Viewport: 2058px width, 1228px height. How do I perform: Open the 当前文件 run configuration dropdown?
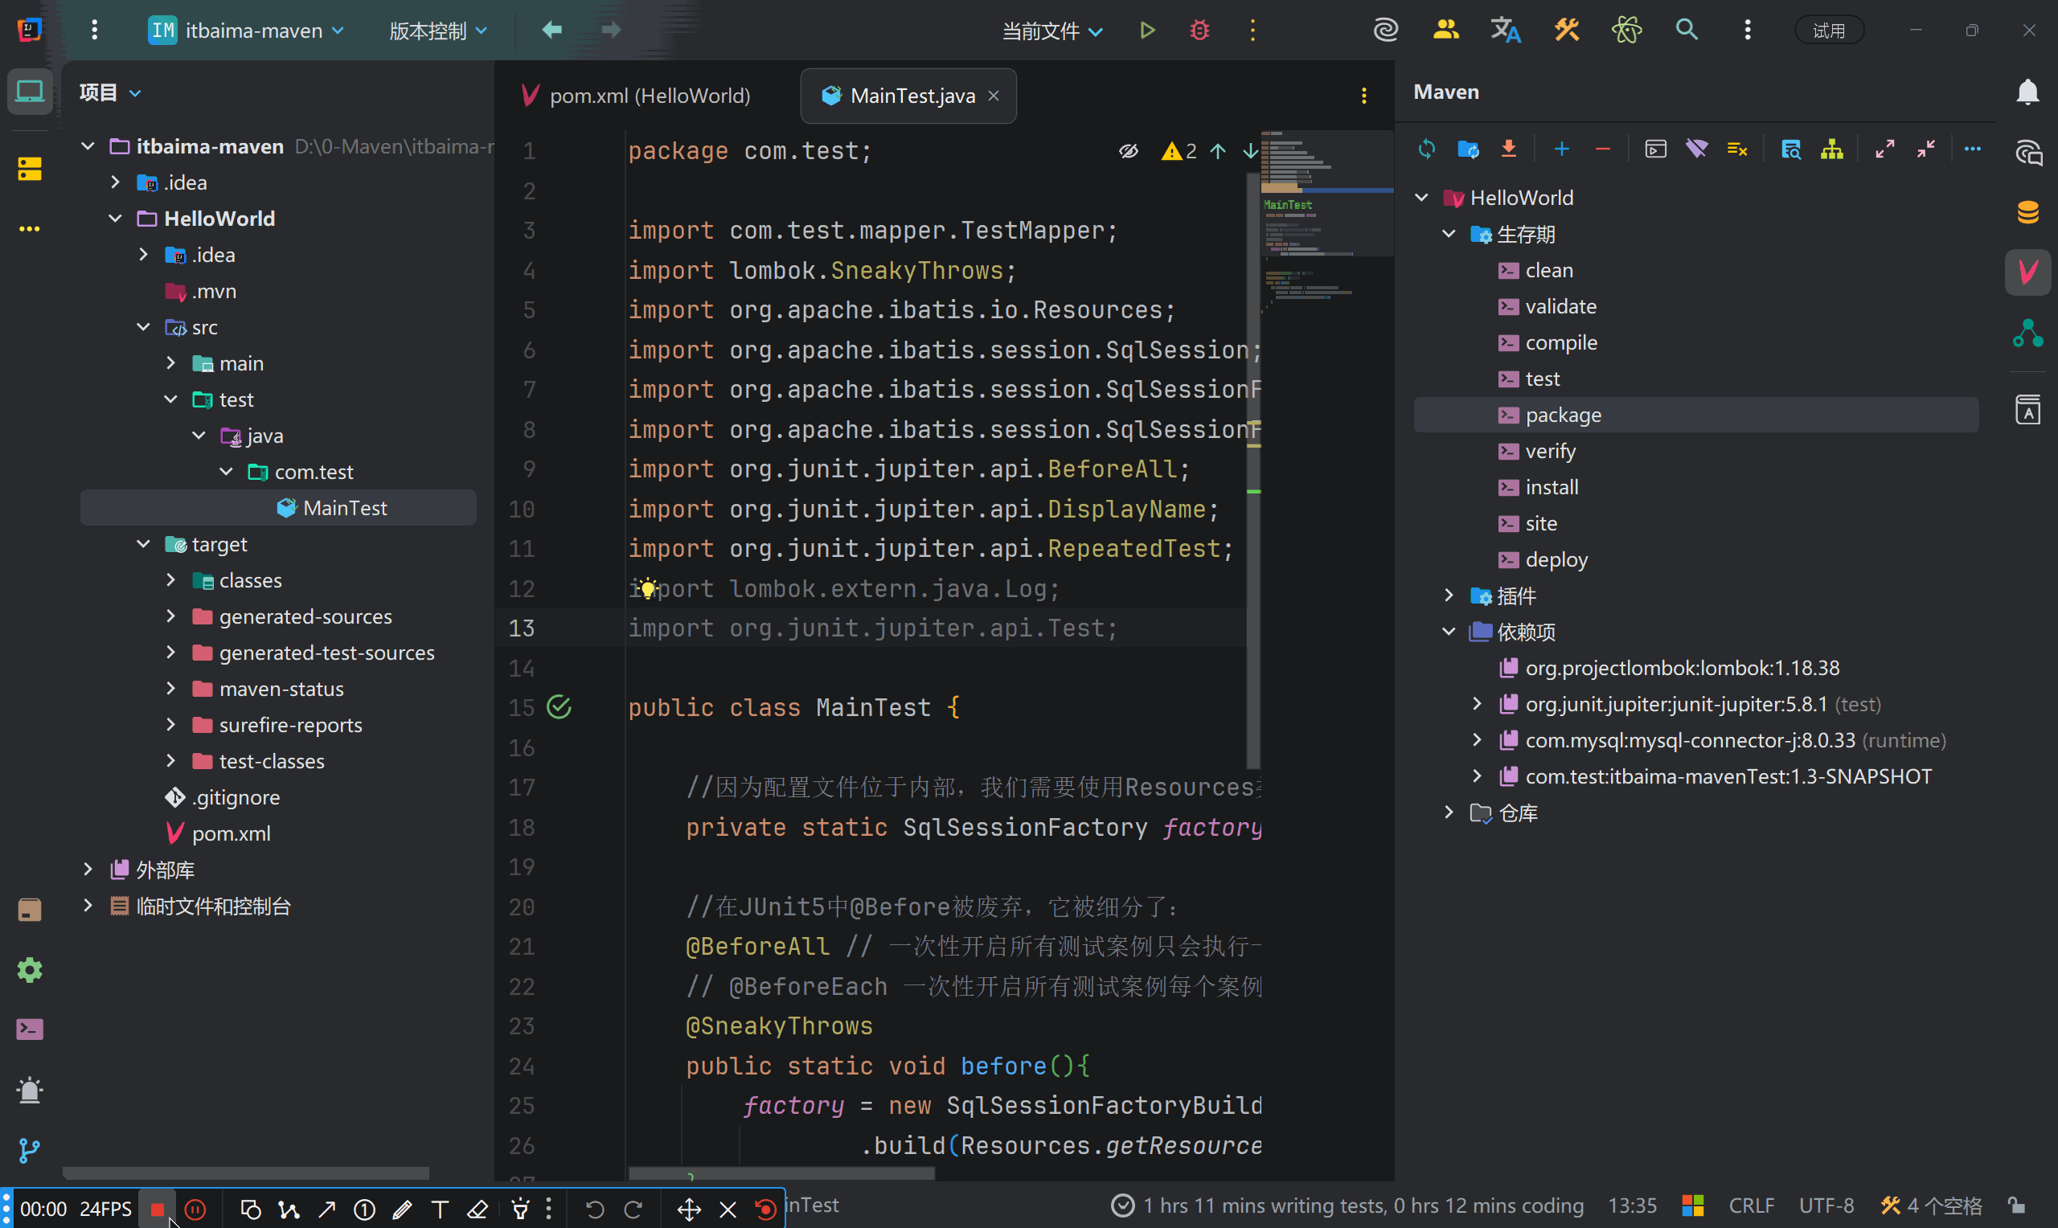[x=1052, y=31]
